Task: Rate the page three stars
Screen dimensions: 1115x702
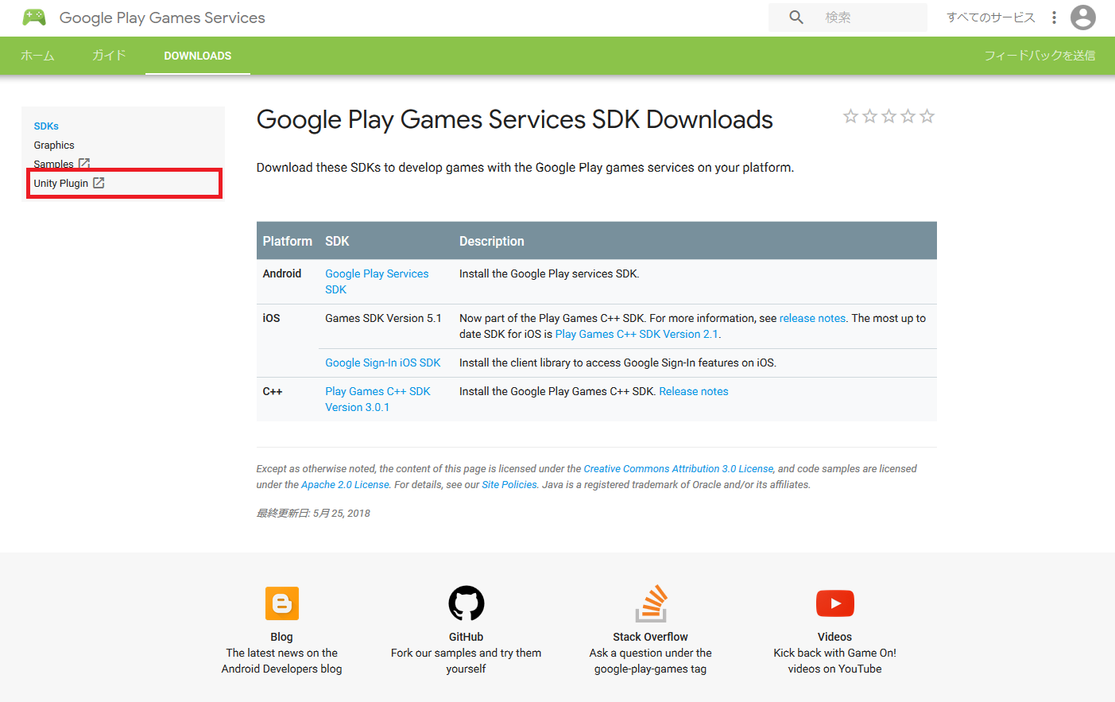Action: click(x=889, y=116)
